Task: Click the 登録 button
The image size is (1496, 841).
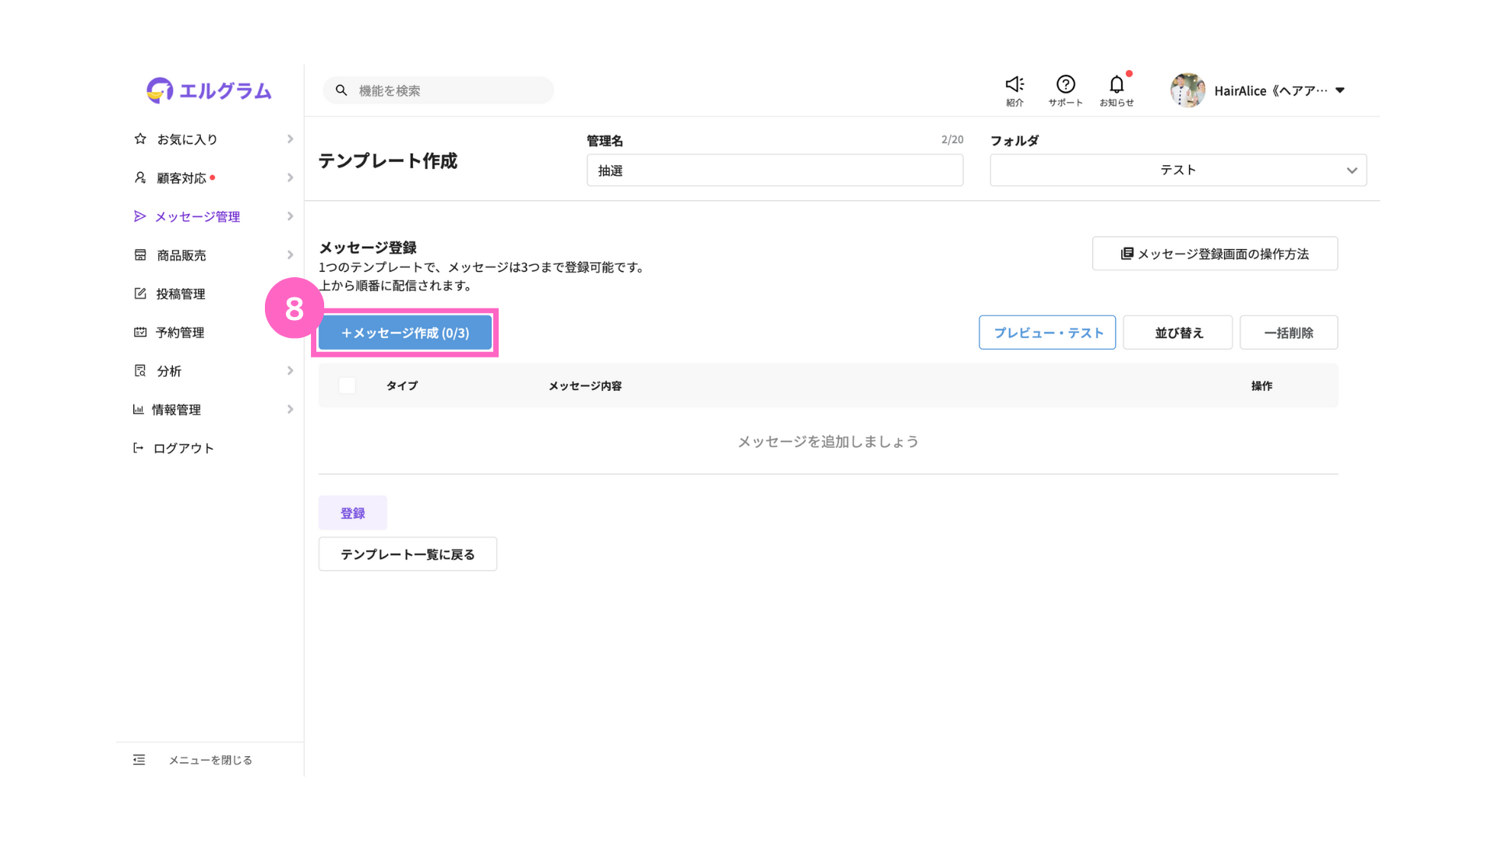Action: point(353,513)
